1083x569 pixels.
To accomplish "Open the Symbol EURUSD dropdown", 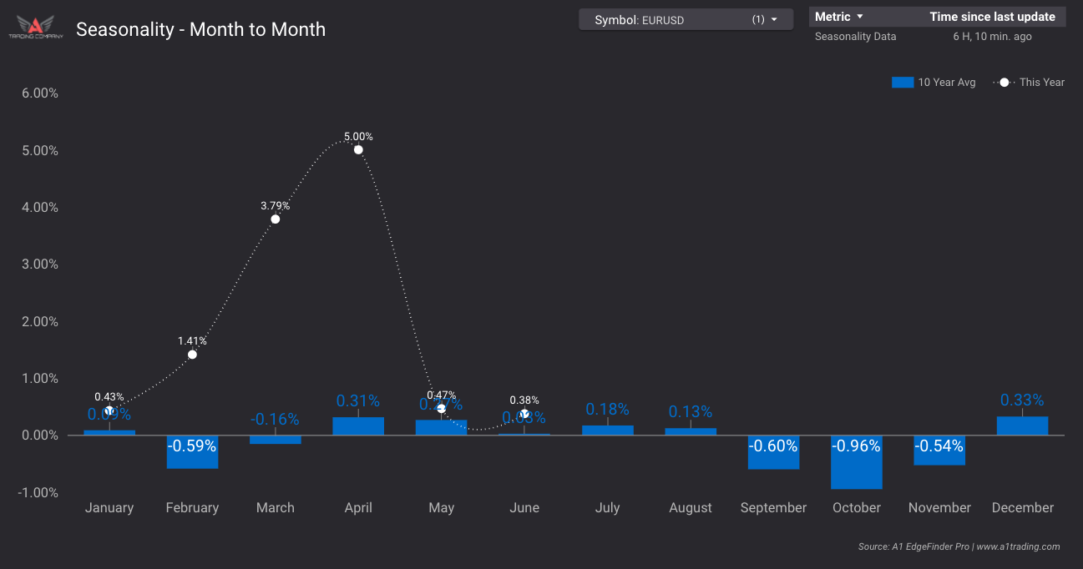I will 685,20.
